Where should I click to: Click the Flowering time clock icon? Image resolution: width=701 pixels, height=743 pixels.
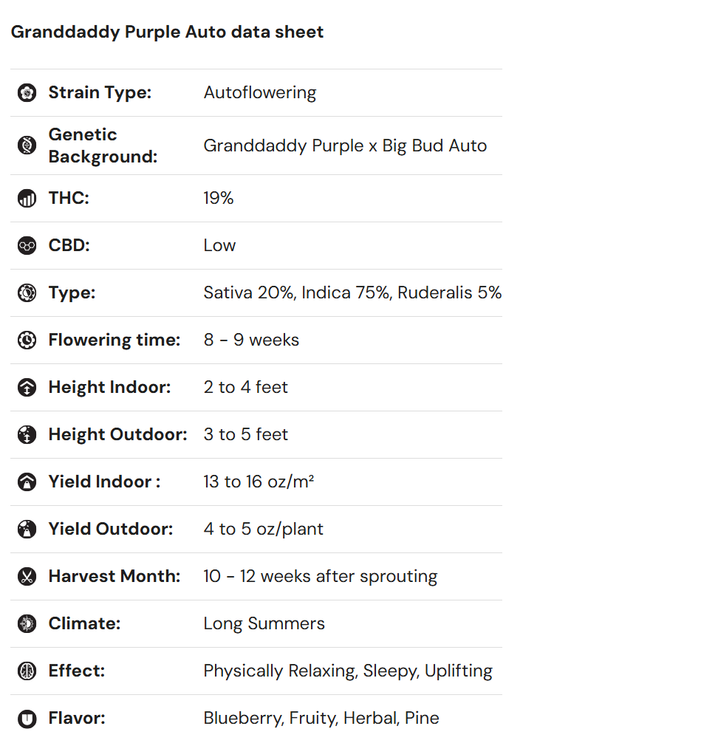(27, 340)
